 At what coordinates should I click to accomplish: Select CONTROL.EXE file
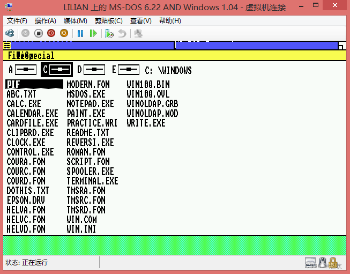(30, 152)
